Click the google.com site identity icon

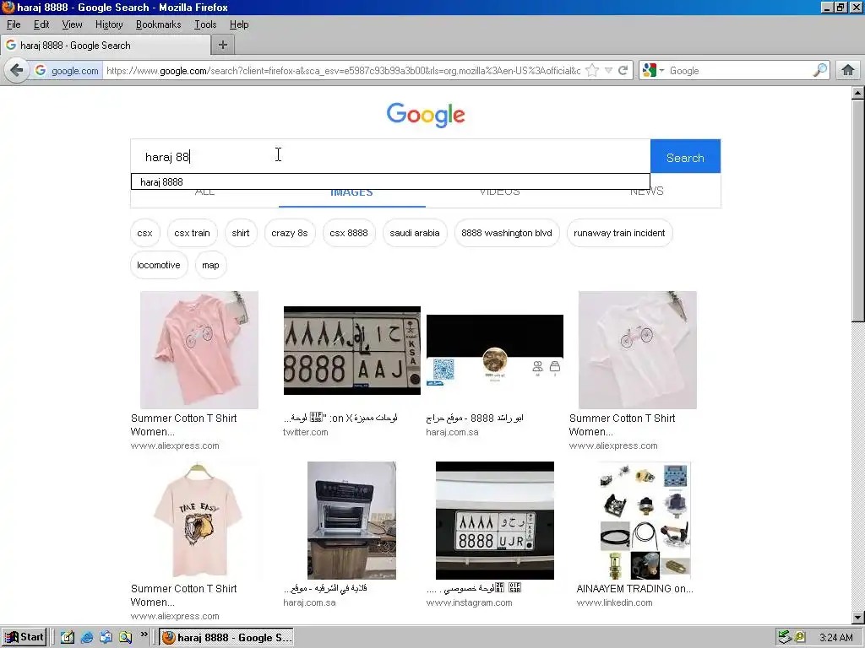67,71
